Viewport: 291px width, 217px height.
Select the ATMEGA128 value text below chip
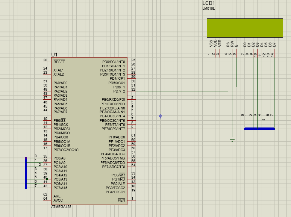[x=61, y=207]
